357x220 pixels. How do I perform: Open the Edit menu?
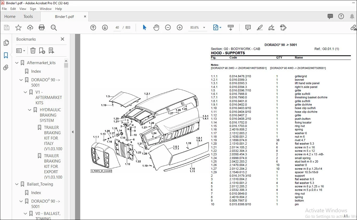click(13, 9)
